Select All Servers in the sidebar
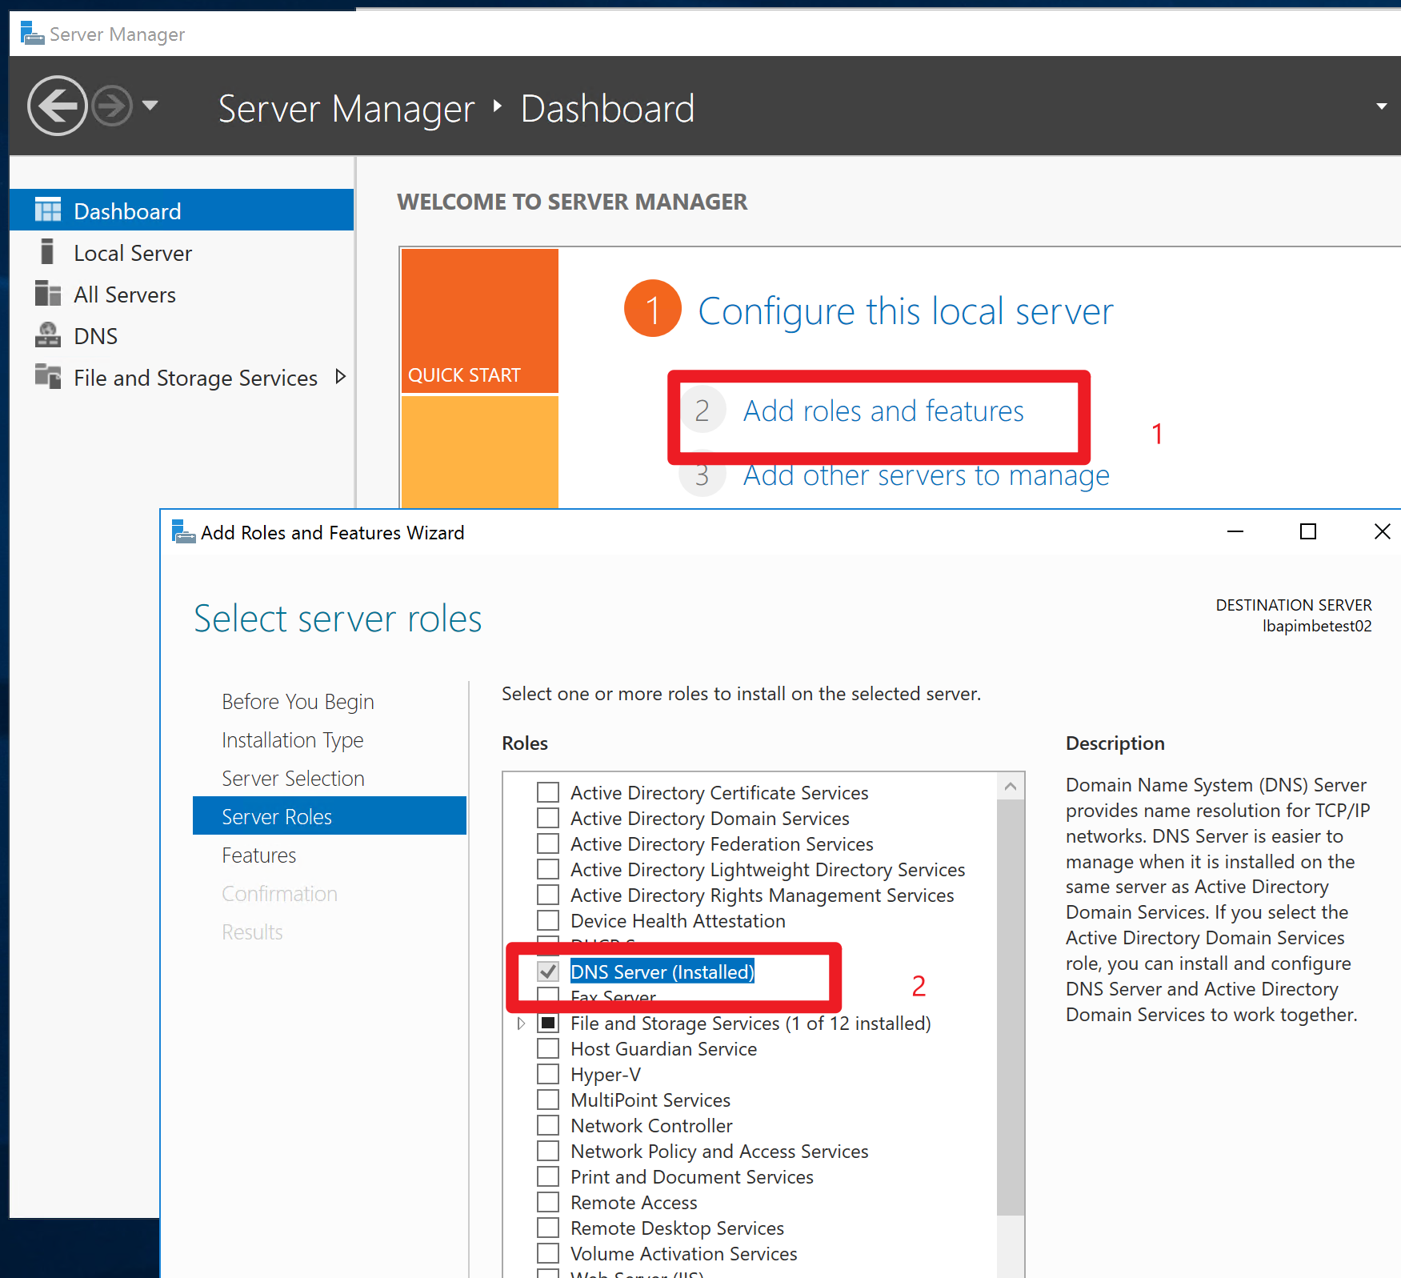The image size is (1401, 1278). click(182, 294)
